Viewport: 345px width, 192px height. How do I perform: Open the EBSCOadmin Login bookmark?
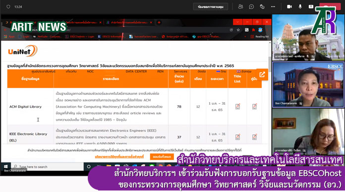80,37
